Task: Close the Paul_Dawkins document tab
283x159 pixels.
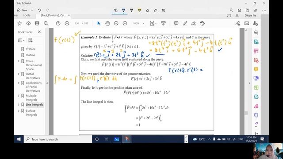Action: 69,15
